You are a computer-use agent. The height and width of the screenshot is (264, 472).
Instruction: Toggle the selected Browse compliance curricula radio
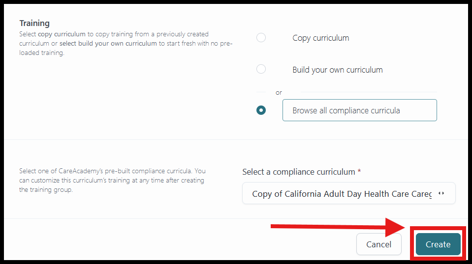(261, 110)
